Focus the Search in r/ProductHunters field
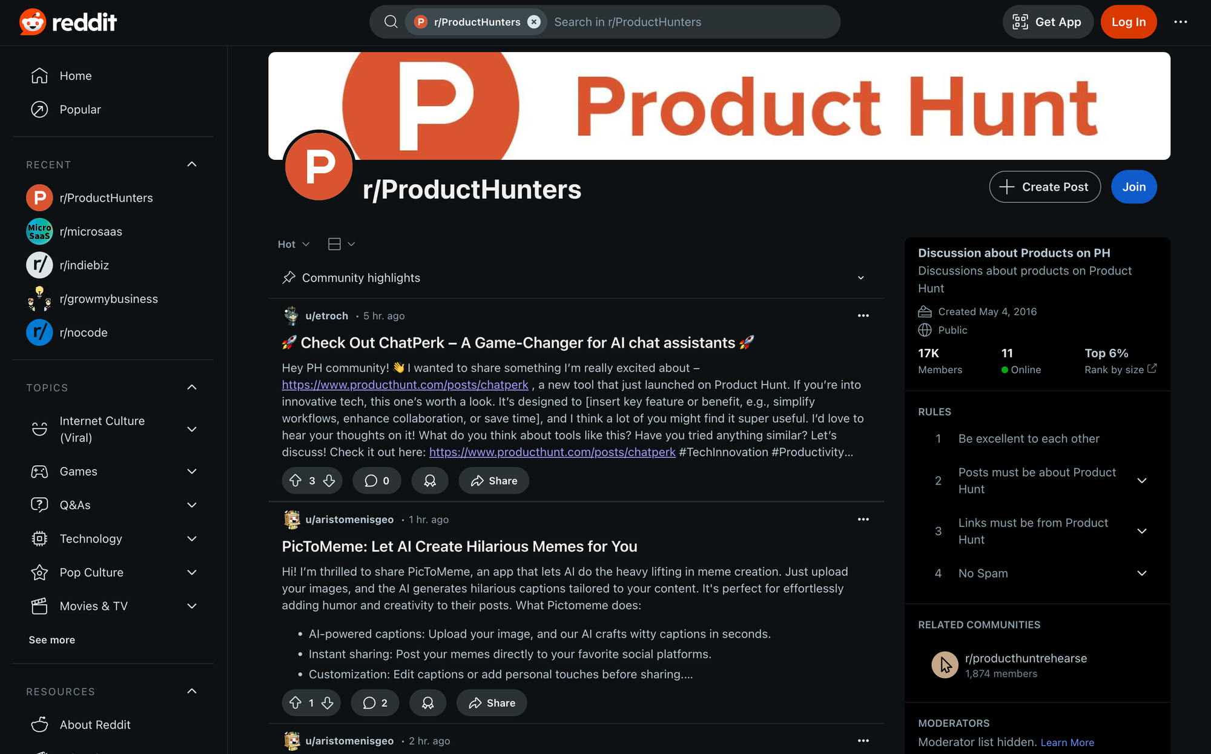 pos(690,22)
